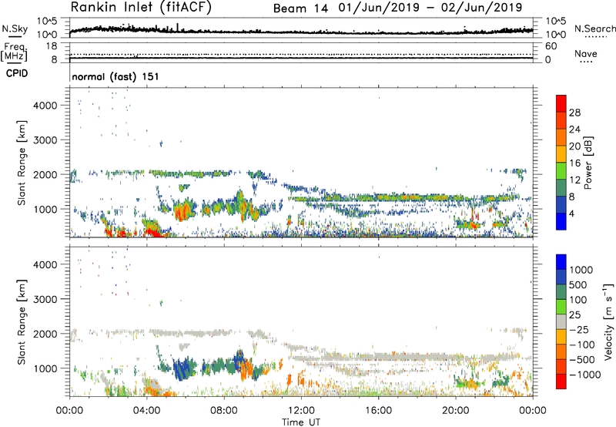The image size is (616, 427).
Task: Click the -1000 tick on Velocity color bar
Action: pos(584,375)
